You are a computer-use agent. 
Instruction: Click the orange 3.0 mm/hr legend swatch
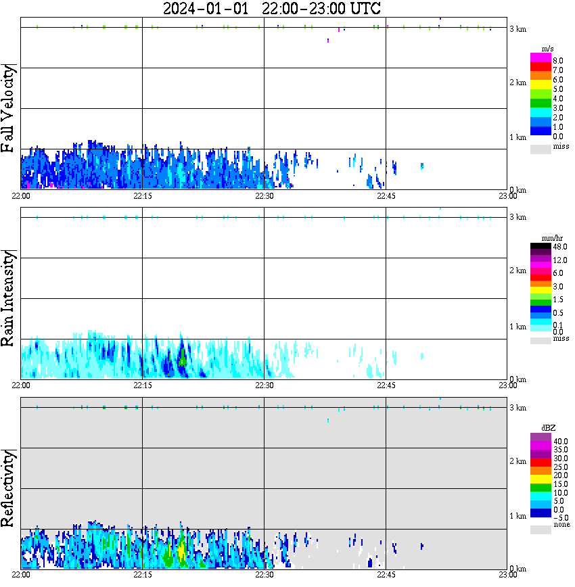tap(540, 284)
